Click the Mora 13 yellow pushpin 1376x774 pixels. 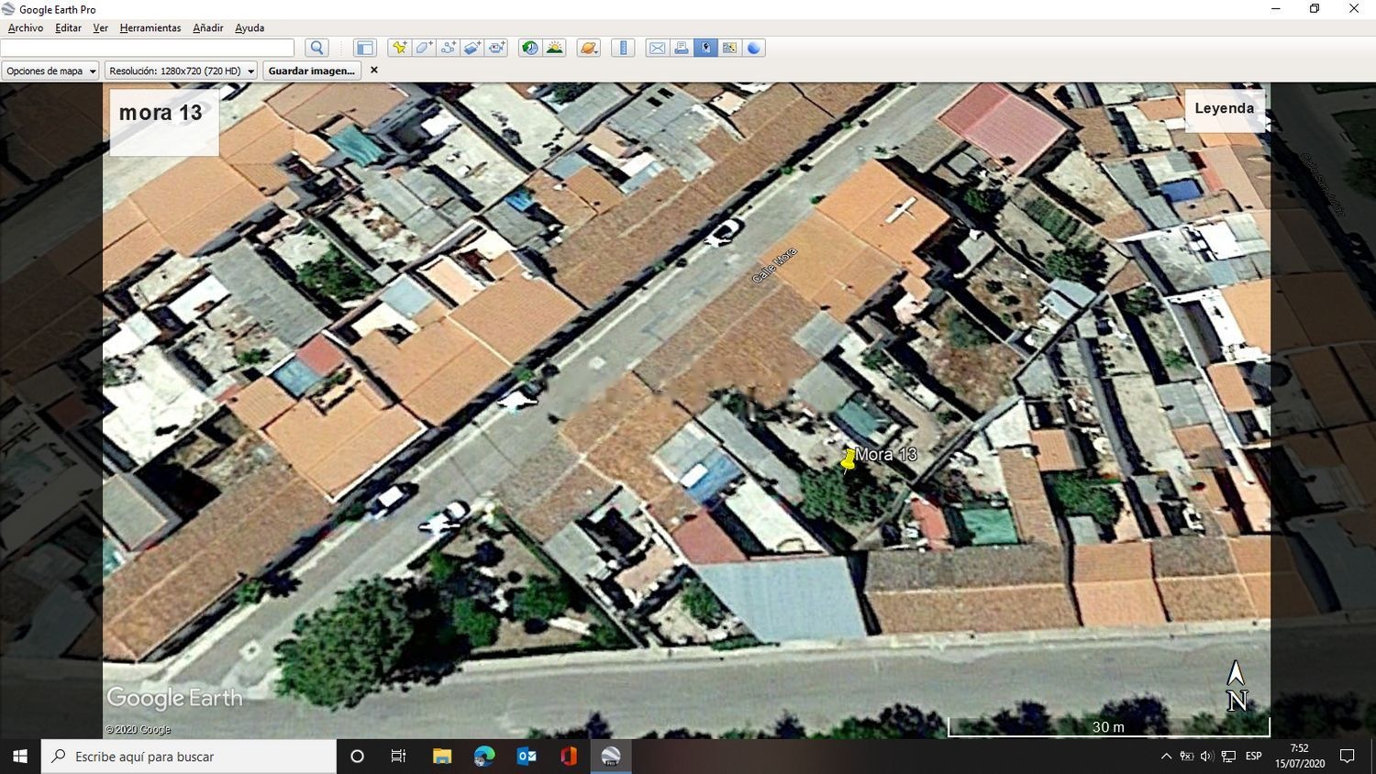pyautogui.click(x=848, y=460)
